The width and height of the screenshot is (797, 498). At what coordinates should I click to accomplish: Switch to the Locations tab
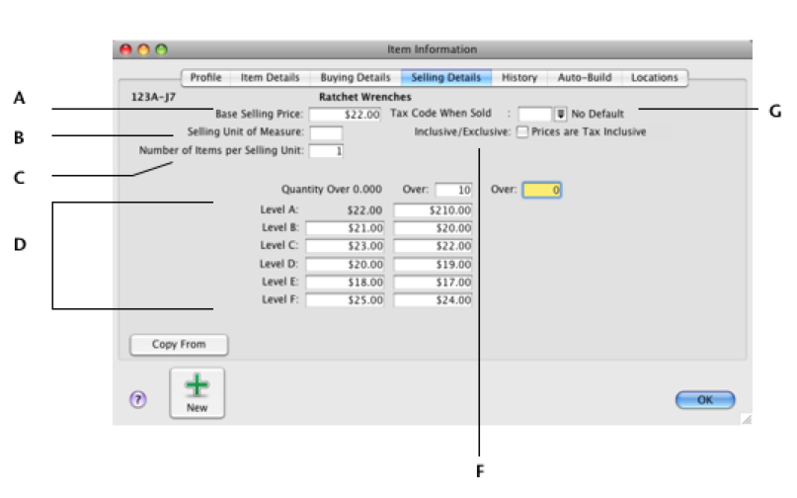[654, 77]
